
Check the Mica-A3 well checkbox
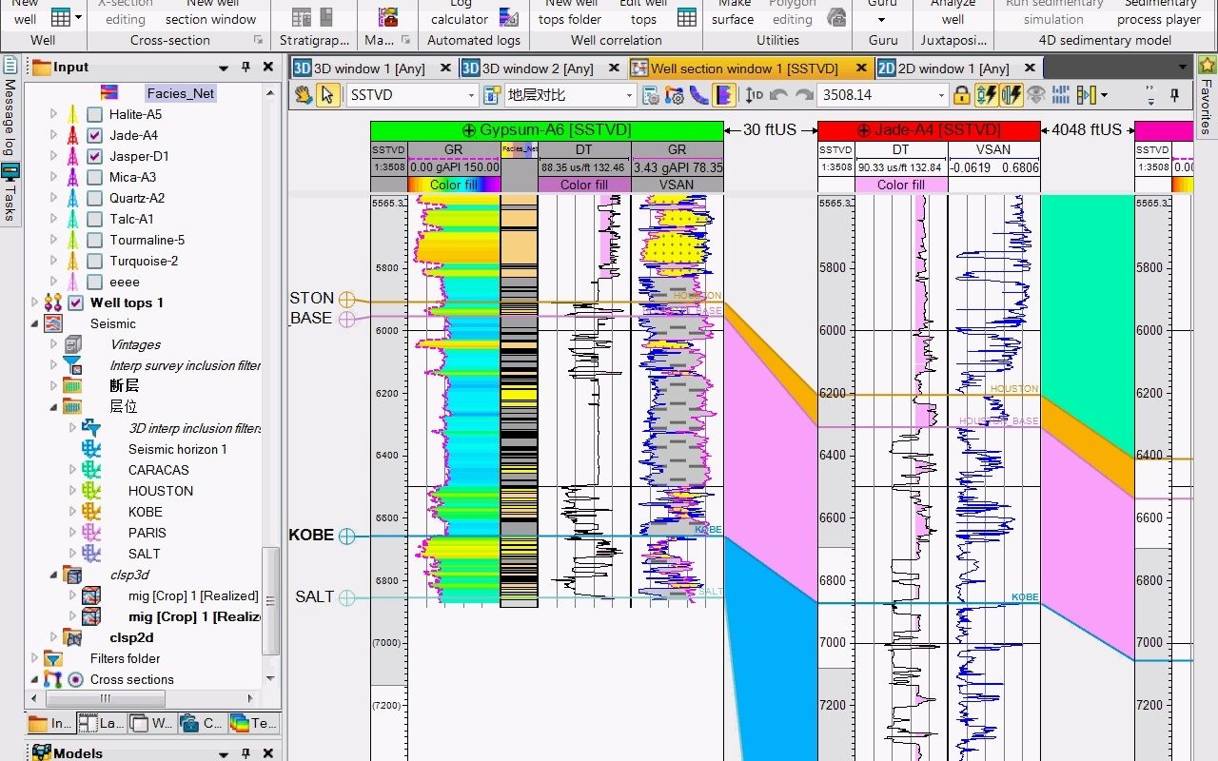[94, 177]
